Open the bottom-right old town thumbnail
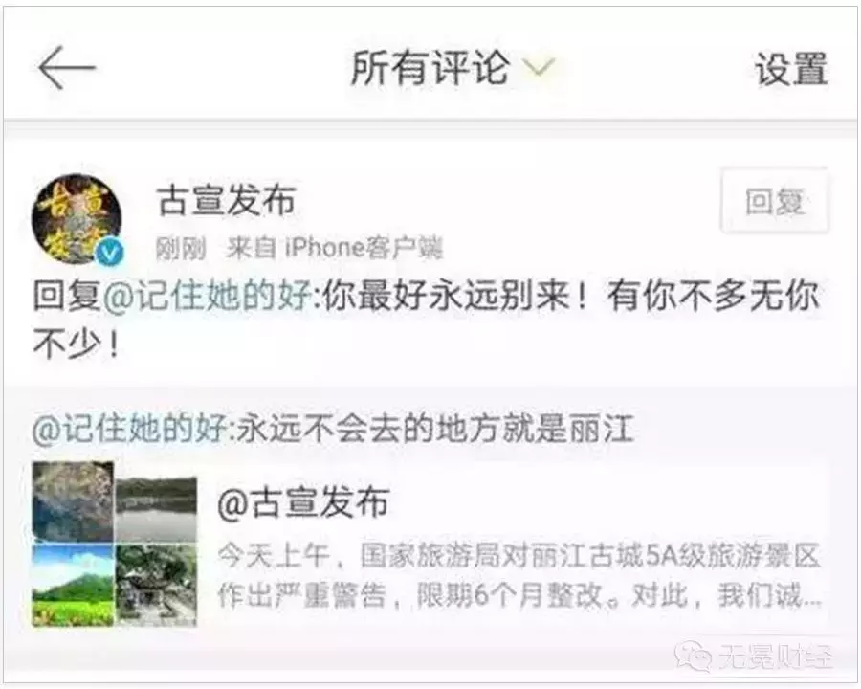The height and width of the screenshot is (689, 861). pos(157,584)
